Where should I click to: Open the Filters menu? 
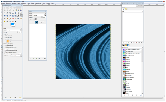(x=44, y=3)
